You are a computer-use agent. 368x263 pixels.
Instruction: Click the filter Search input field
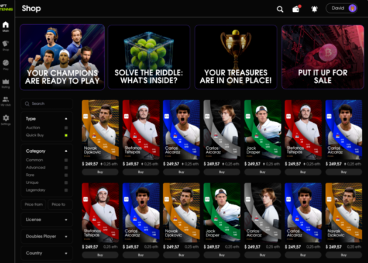tap(47, 104)
